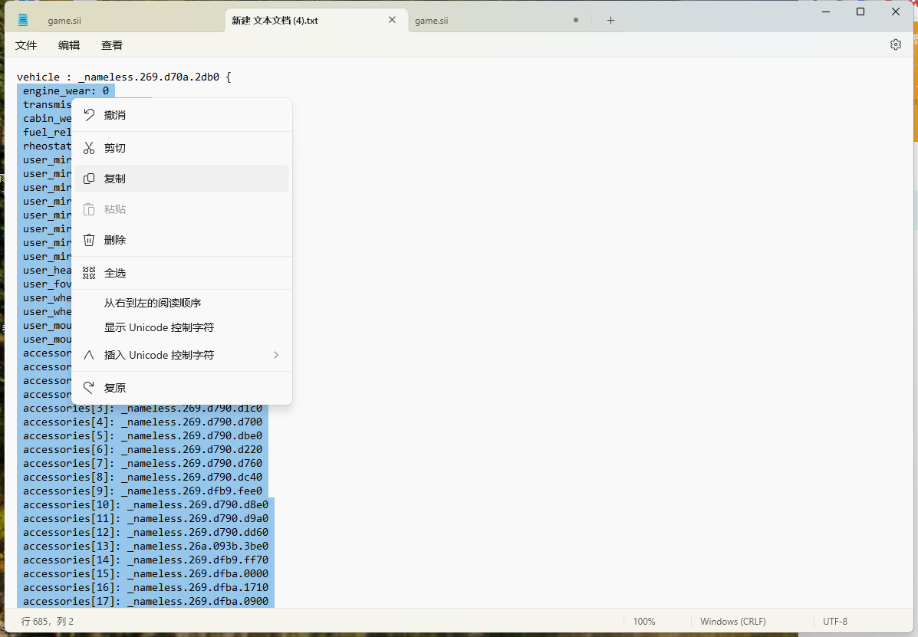Choose 全选 in the context menu
Viewport: 918px width, 637px height.
(x=182, y=273)
